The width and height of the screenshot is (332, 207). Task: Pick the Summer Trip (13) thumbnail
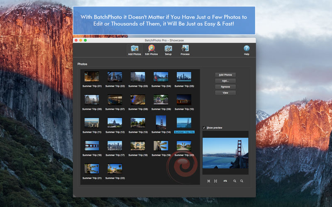[138, 123]
